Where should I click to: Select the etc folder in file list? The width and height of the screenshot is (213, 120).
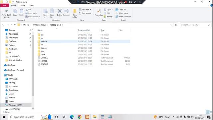(x=42, y=38)
